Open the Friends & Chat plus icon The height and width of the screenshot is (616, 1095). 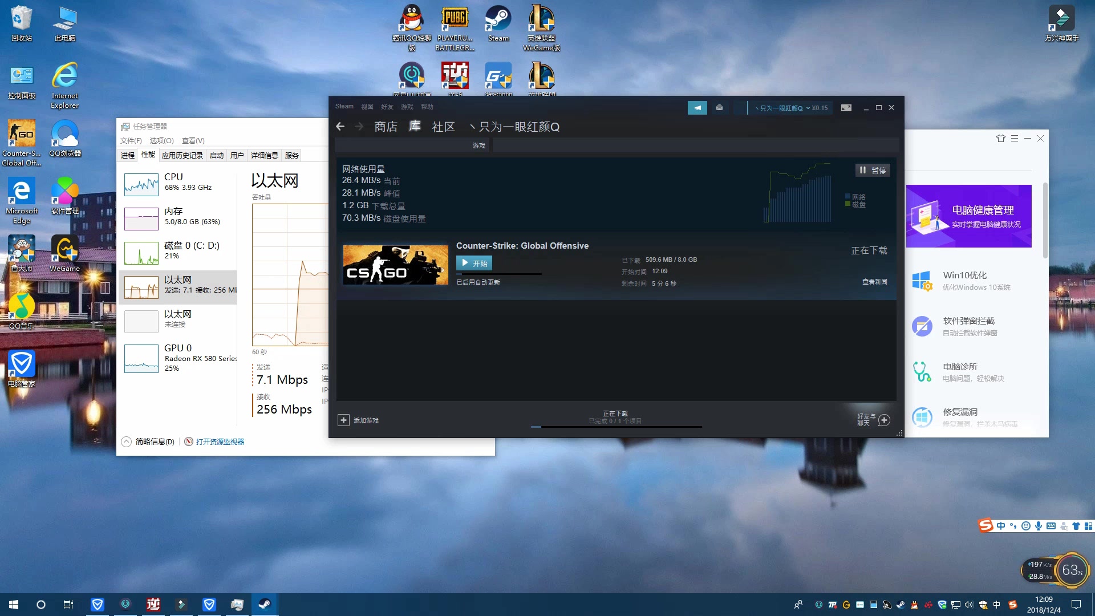click(884, 420)
